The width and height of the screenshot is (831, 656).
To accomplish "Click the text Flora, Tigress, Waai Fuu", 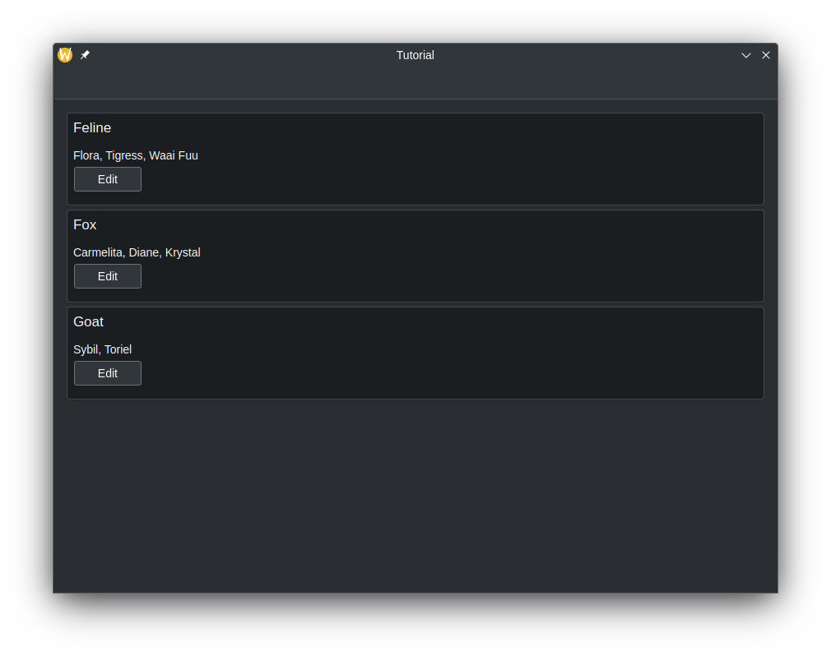I will tap(136, 155).
